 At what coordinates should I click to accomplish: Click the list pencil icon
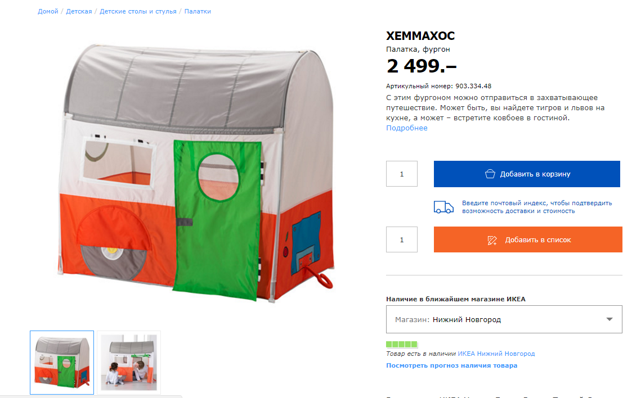pos(492,240)
